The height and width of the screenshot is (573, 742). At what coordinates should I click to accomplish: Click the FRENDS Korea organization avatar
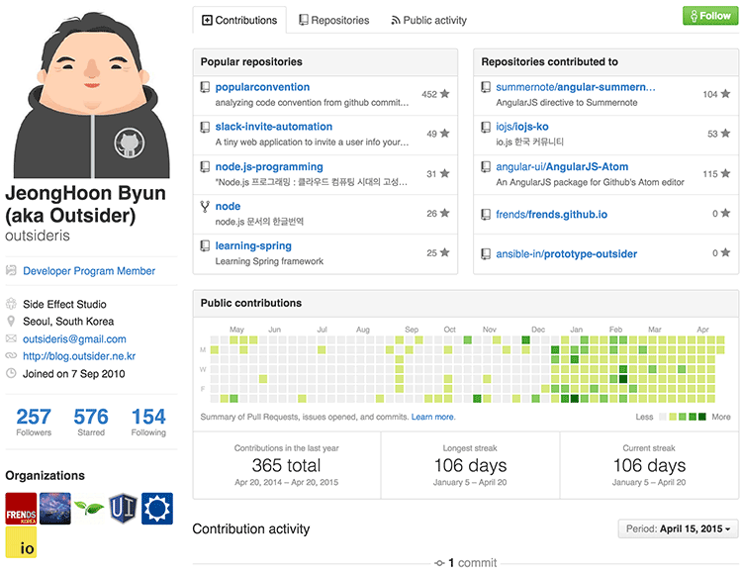coord(21,509)
